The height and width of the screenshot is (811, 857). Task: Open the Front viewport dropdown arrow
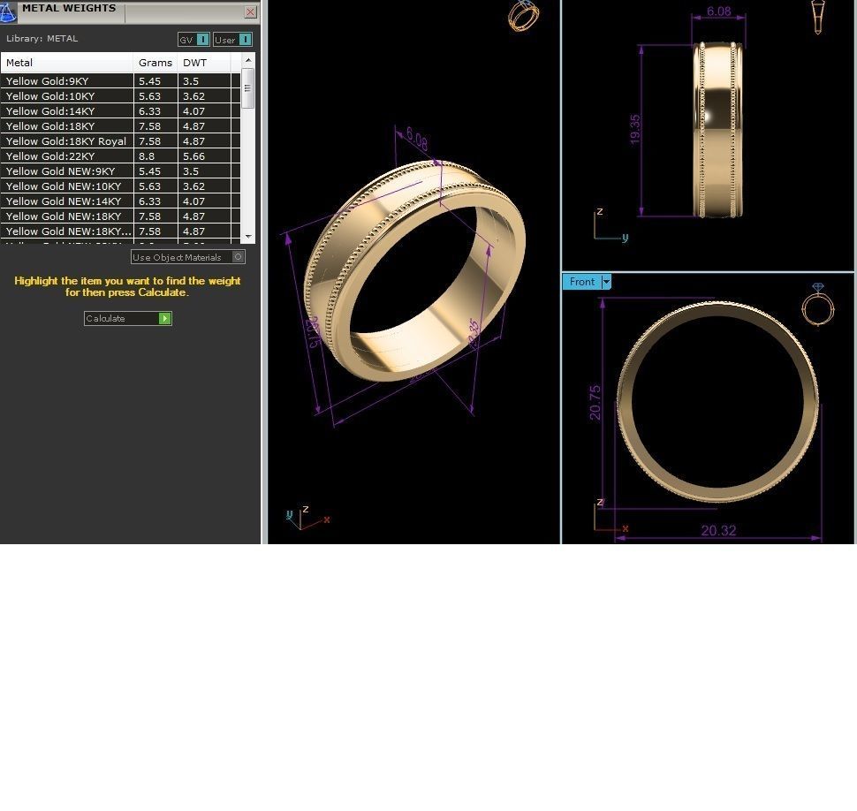[x=606, y=282]
